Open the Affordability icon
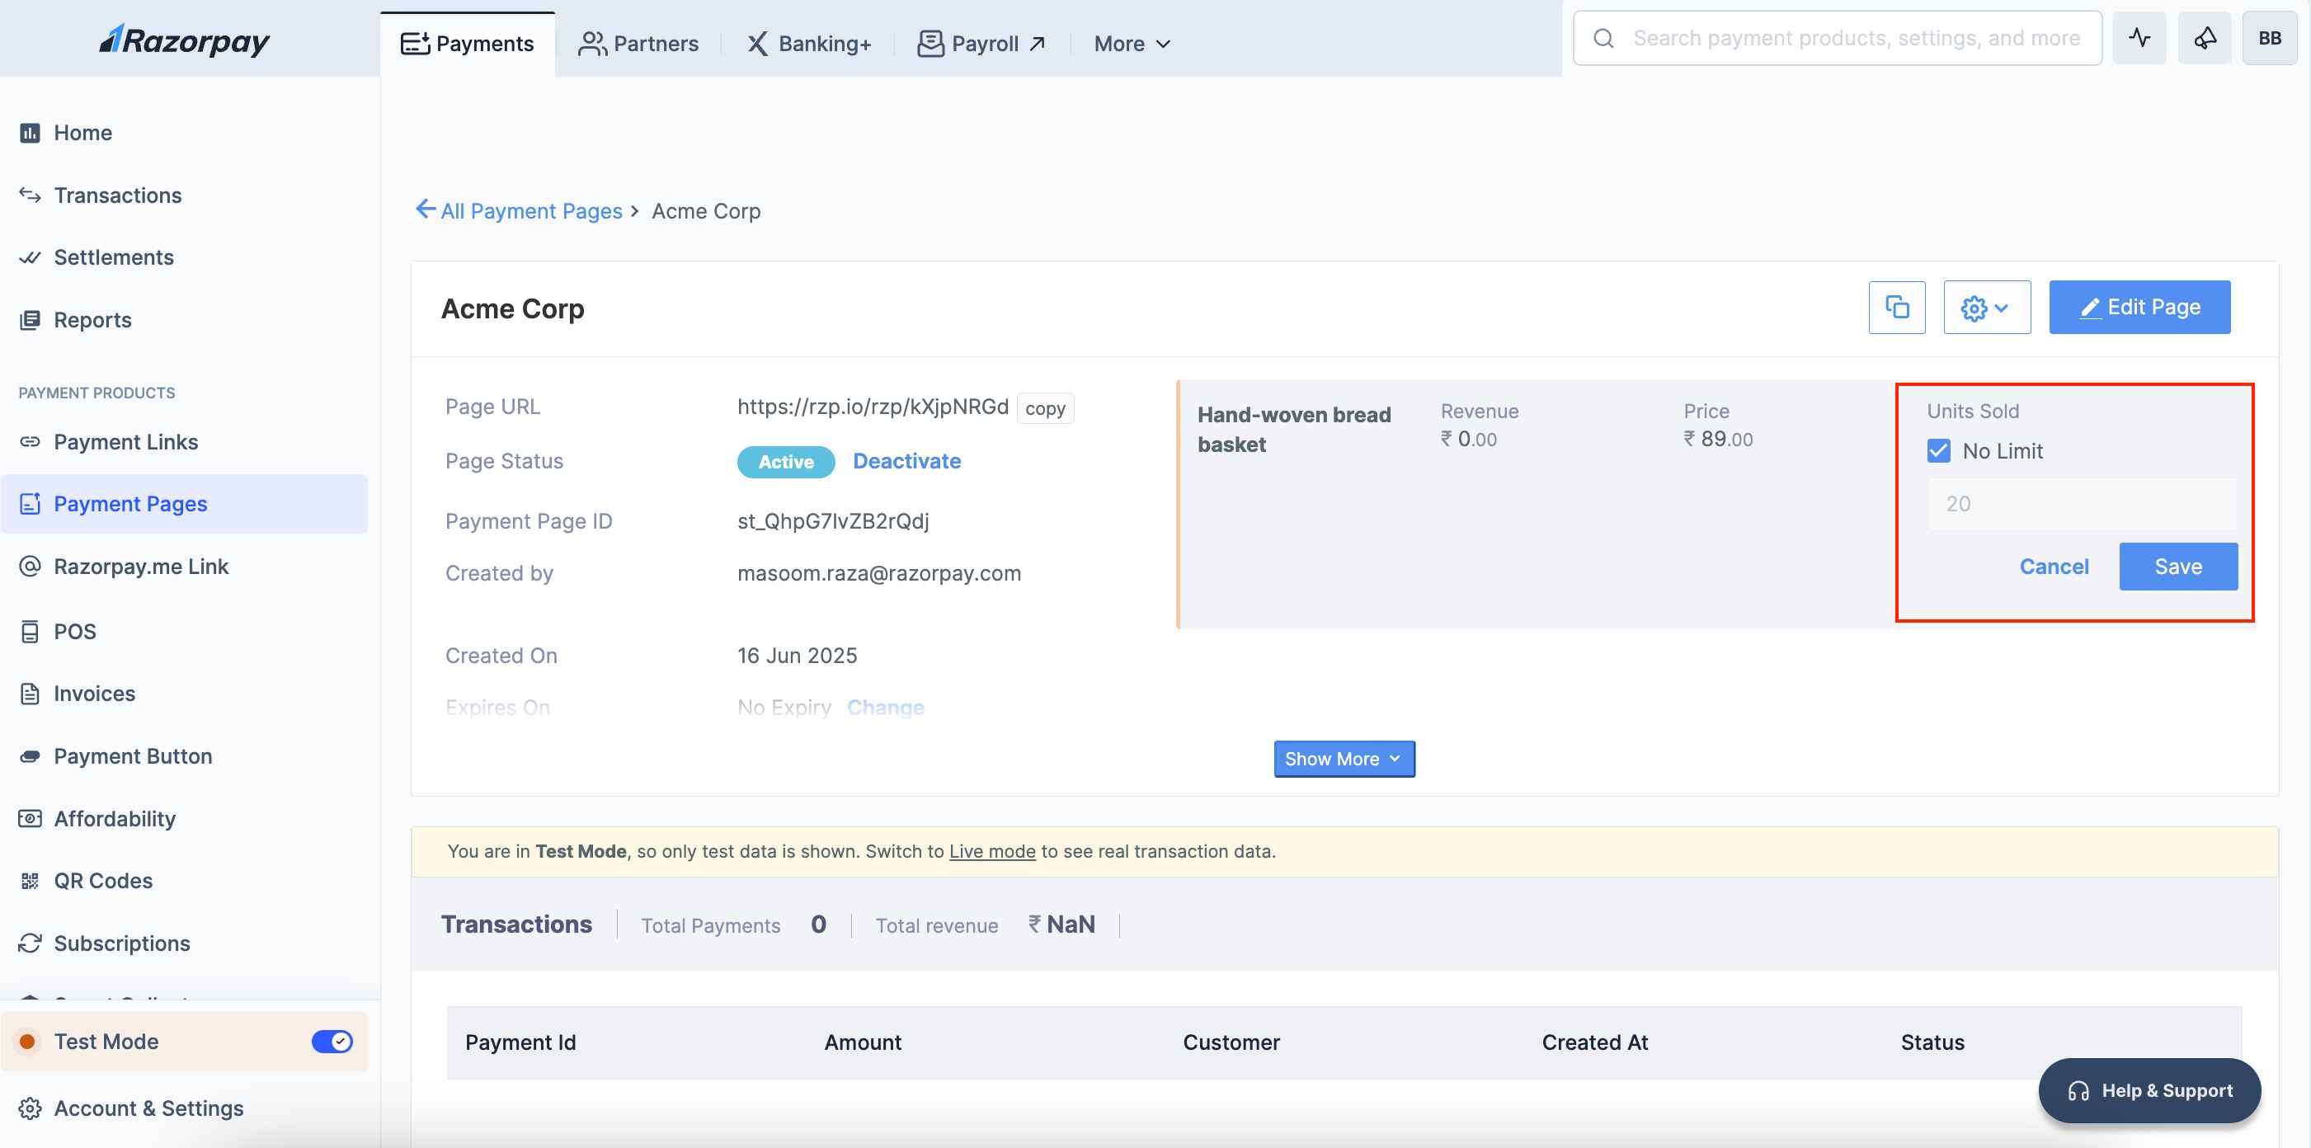 [x=30, y=818]
